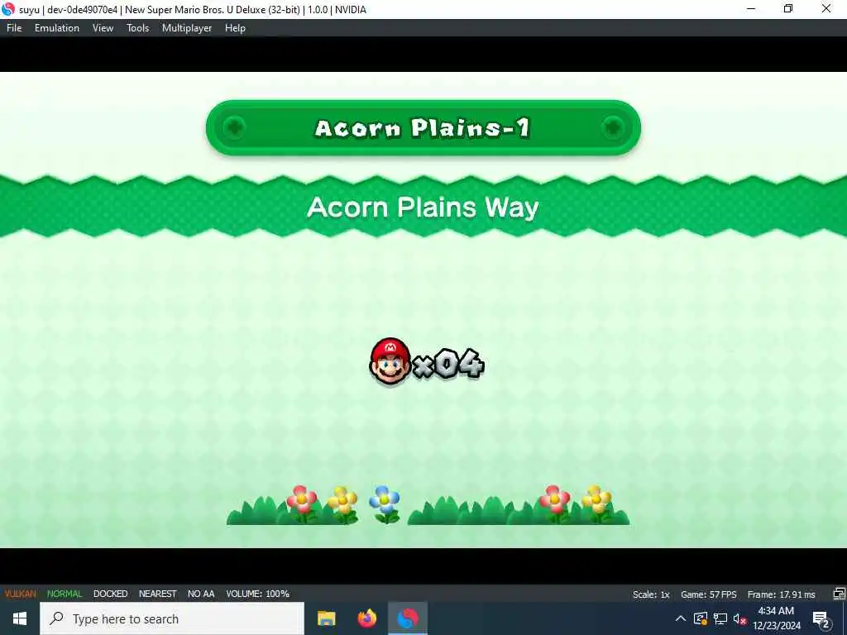Open the network status tray icon

pyautogui.click(x=720, y=618)
